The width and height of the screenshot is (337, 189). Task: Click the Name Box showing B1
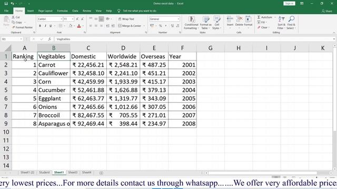click(x=12, y=39)
